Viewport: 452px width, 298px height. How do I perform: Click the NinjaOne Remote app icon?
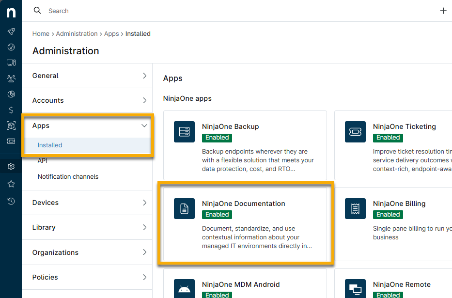(355, 288)
